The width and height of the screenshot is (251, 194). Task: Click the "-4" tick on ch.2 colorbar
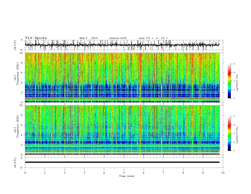pyautogui.click(x=234, y=125)
